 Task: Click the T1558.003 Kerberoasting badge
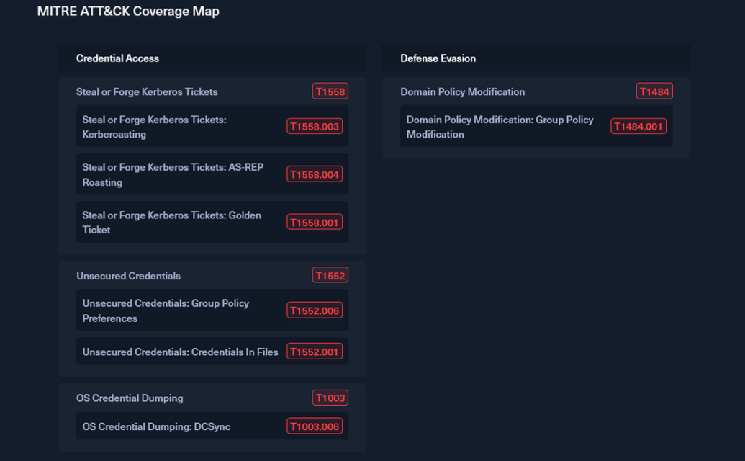[314, 127]
